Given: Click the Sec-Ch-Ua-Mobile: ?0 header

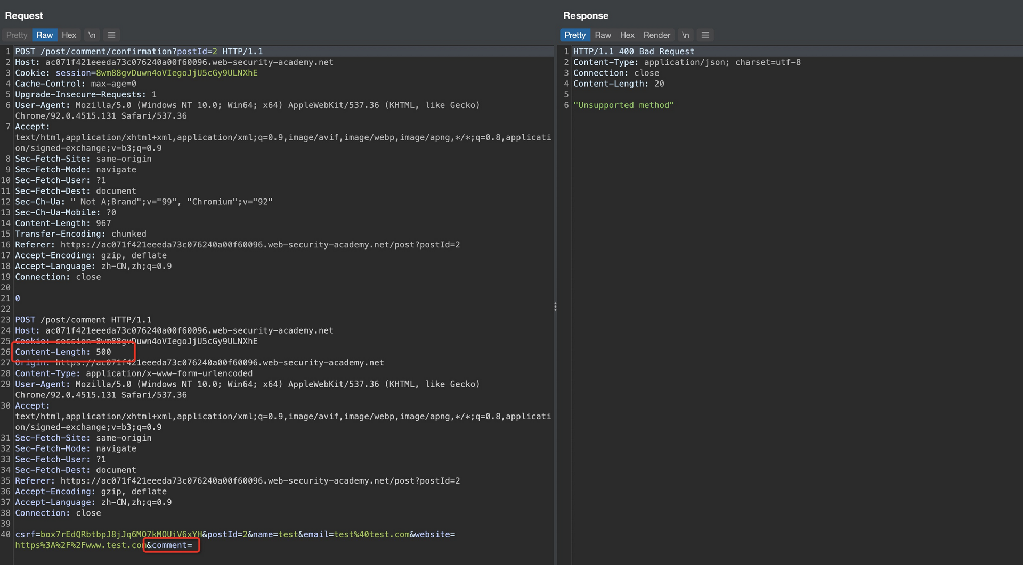Looking at the screenshot, I should point(66,213).
